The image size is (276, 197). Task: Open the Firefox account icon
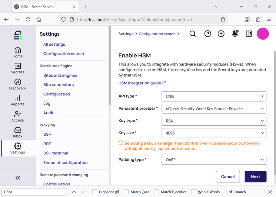point(247,20)
